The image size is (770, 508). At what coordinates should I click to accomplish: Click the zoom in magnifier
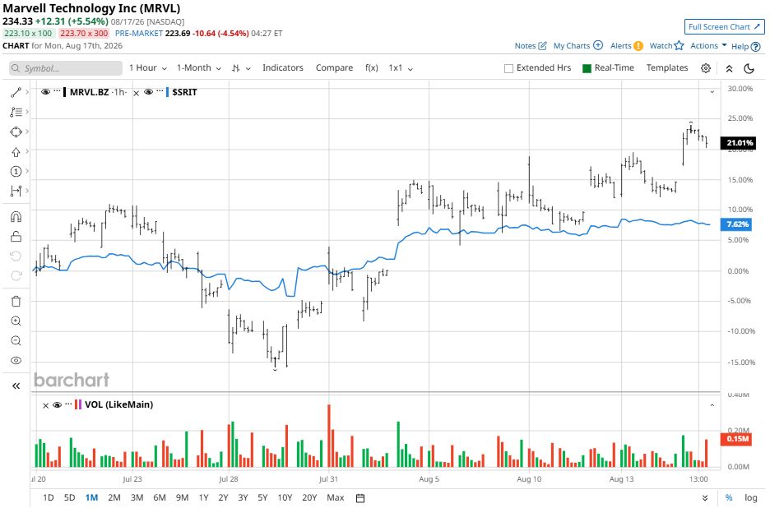(x=16, y=321)
